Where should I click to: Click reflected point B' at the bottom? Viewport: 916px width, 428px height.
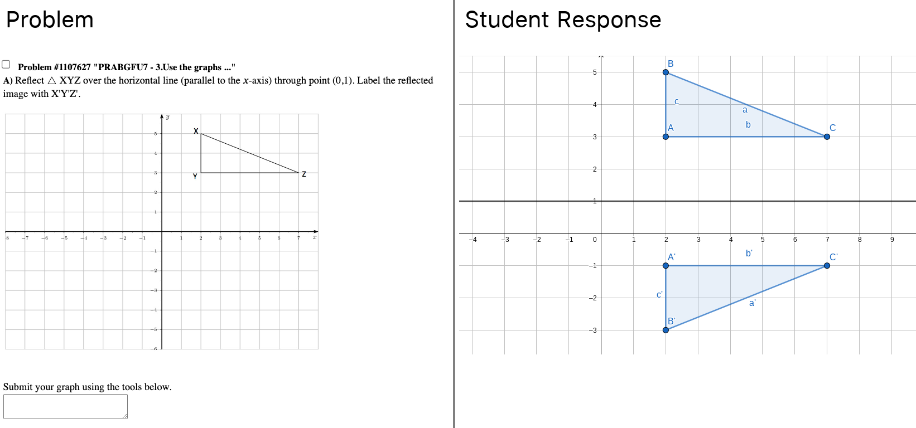point(666,330)
